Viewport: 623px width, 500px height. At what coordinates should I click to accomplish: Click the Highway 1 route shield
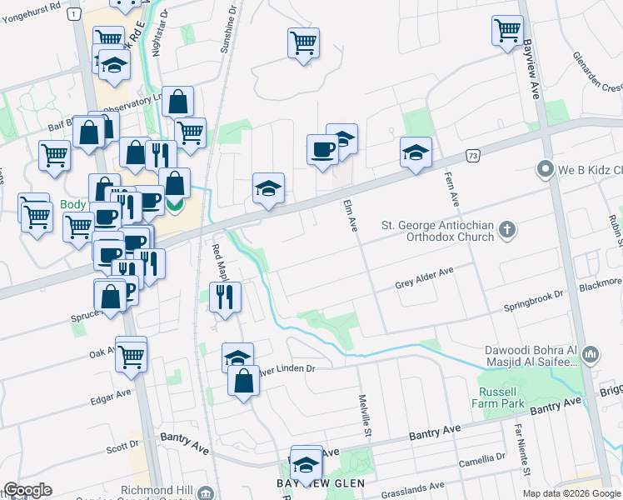(x=73, y=15)
